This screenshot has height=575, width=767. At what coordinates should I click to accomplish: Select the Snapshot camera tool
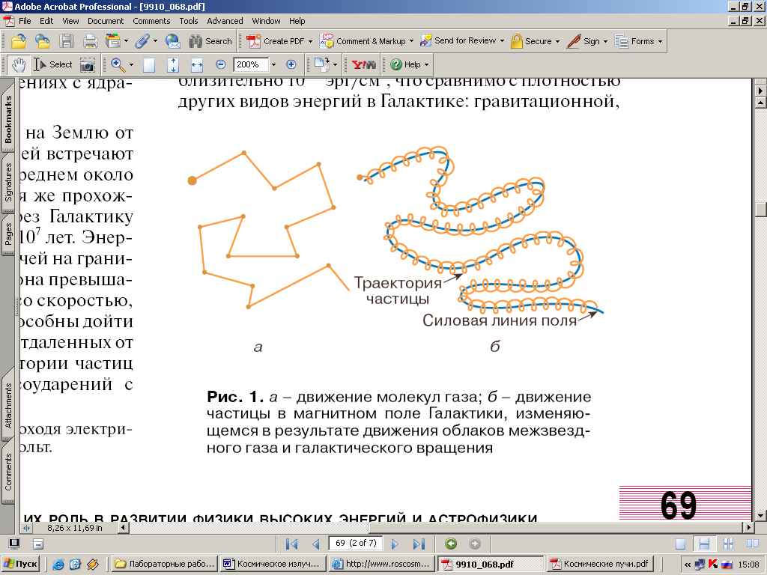[x=88, y=64]
